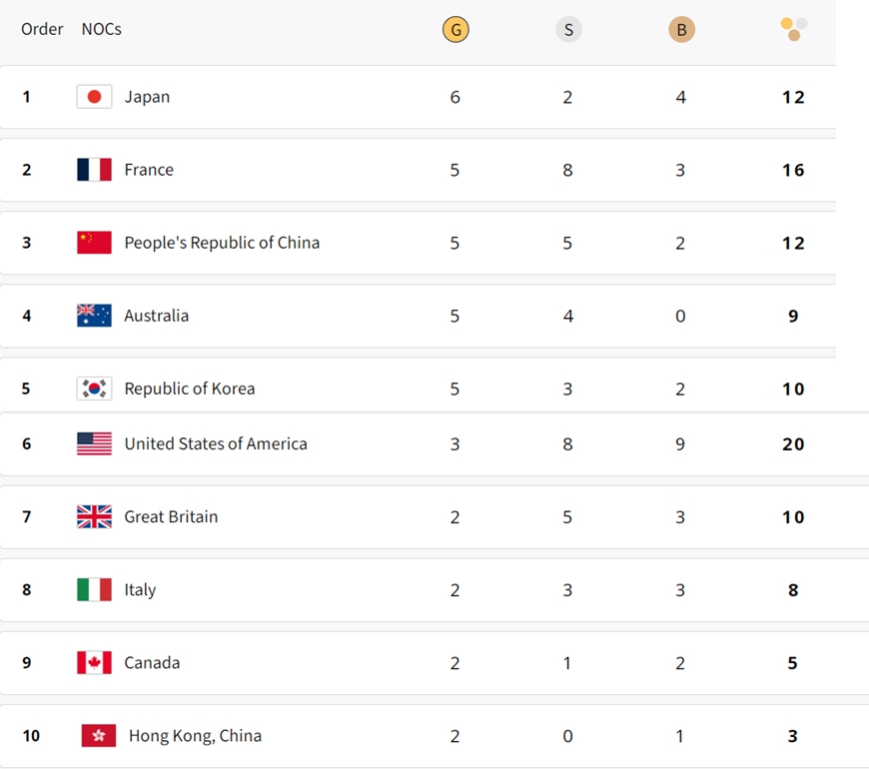The width and height of the screenshot is (869, 769).
Task: Click the NOCs column header
Action: (x=102, y=29)
